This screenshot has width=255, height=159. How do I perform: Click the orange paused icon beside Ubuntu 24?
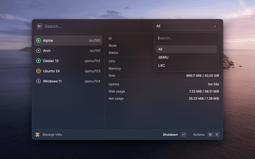click(38, 71)
